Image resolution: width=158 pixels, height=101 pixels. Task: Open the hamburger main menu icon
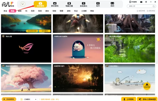coord(146,2)
